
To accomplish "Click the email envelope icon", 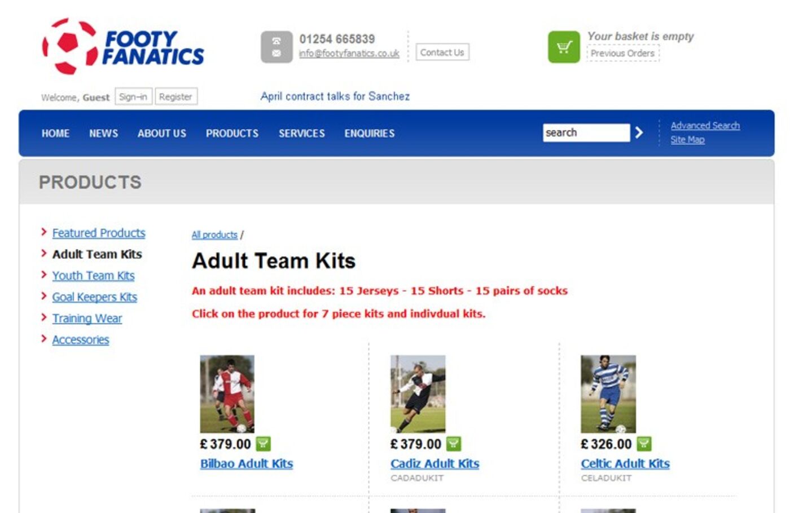I will click(x=276, y=52).
